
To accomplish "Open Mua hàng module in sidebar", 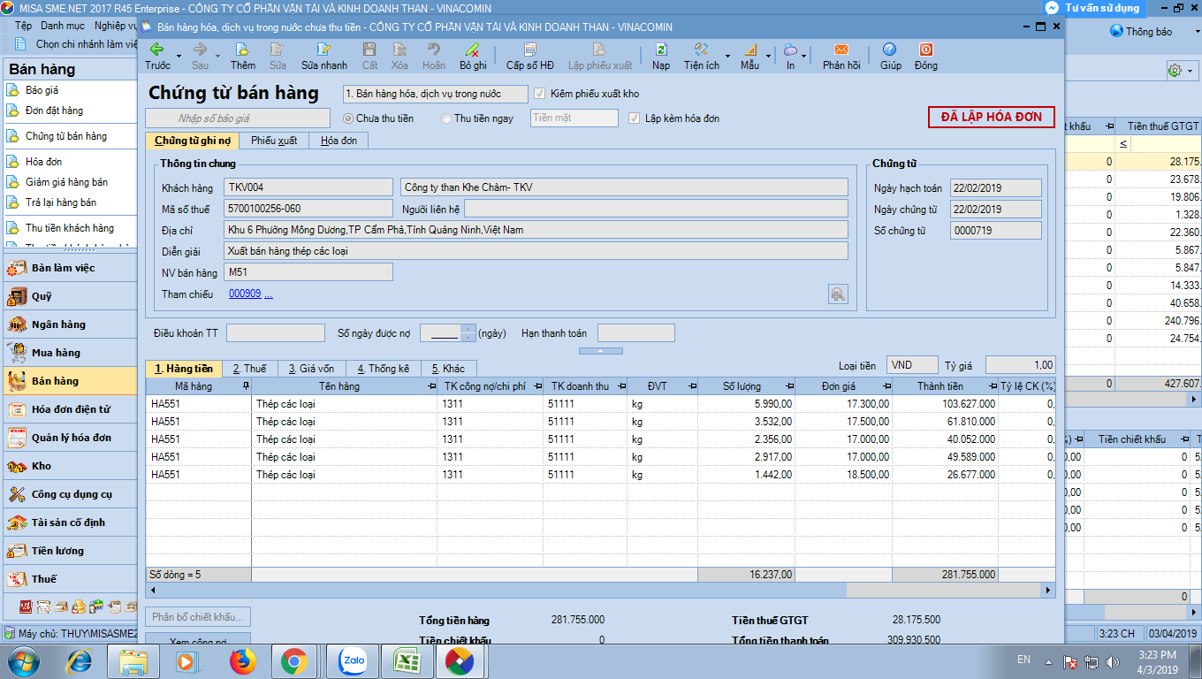I will (71, 353).
